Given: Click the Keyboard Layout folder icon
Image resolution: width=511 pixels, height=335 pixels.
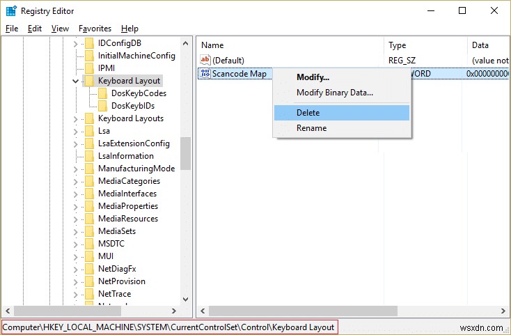Looking at the screenshot, I should point(89,81).
